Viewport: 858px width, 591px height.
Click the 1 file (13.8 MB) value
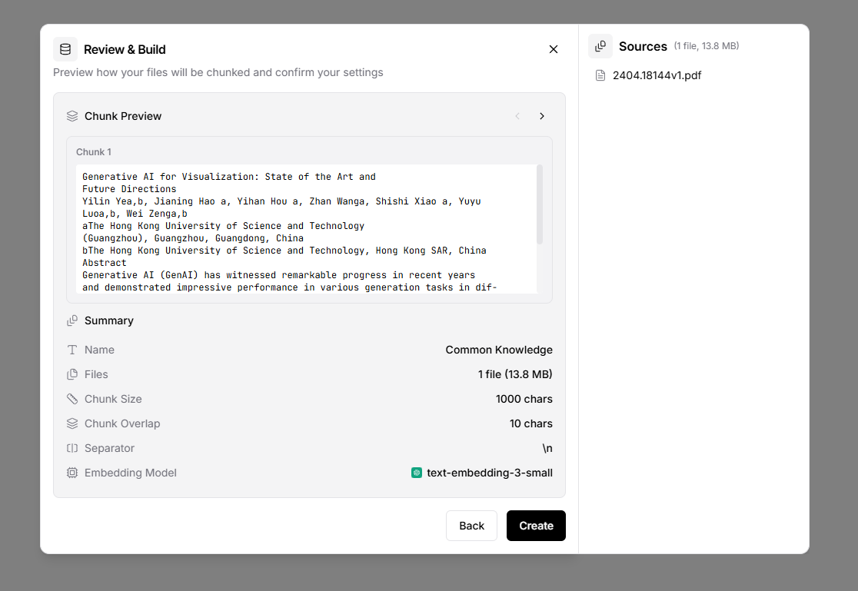point(515,374)
